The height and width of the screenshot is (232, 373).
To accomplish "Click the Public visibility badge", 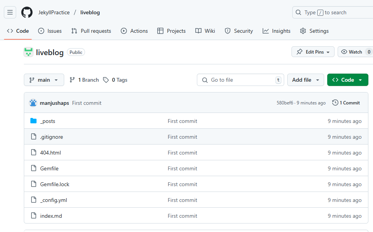I will coord(76,52).
